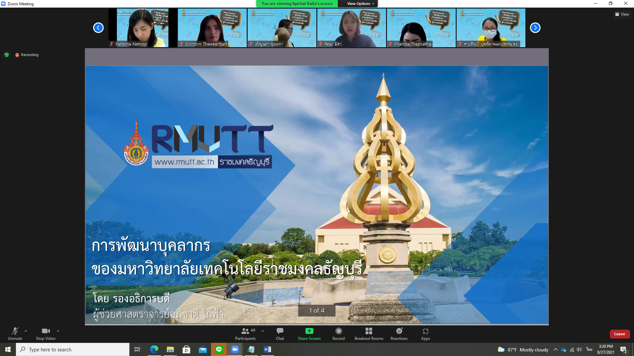Screen dimensions: 634x356
Task: Open clock showing 3:20 PM
Action: click(x=606, y=349)
